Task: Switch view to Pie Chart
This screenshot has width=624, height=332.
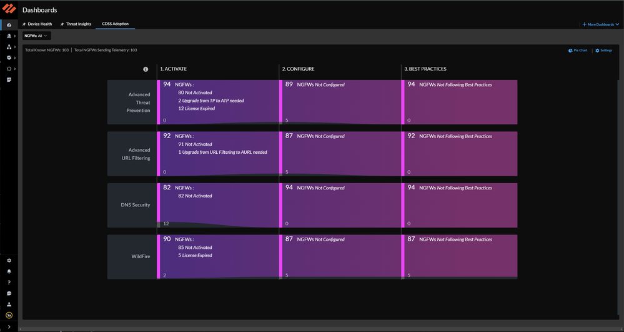Action: pos(578,50)
